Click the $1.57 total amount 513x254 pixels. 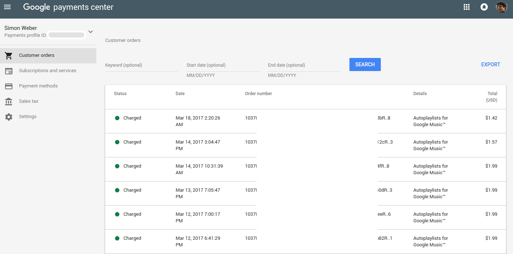[491, 142]
